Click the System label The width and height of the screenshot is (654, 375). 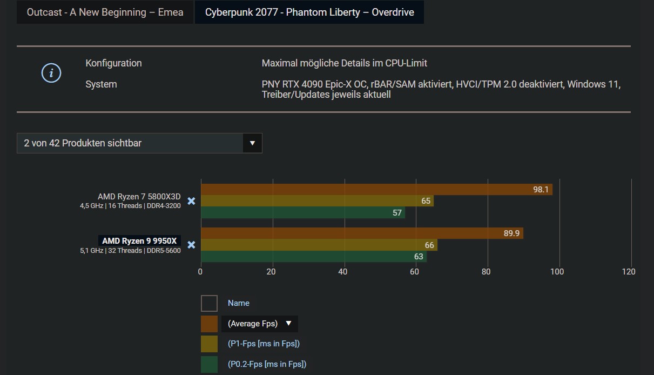[101, 84]
